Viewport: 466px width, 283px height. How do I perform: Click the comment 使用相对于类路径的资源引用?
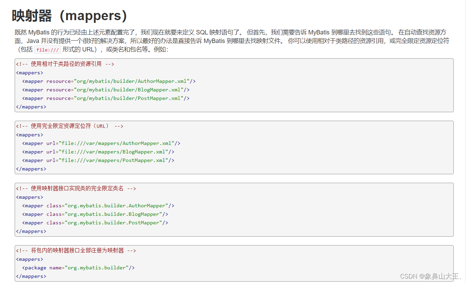click(65, 64)
